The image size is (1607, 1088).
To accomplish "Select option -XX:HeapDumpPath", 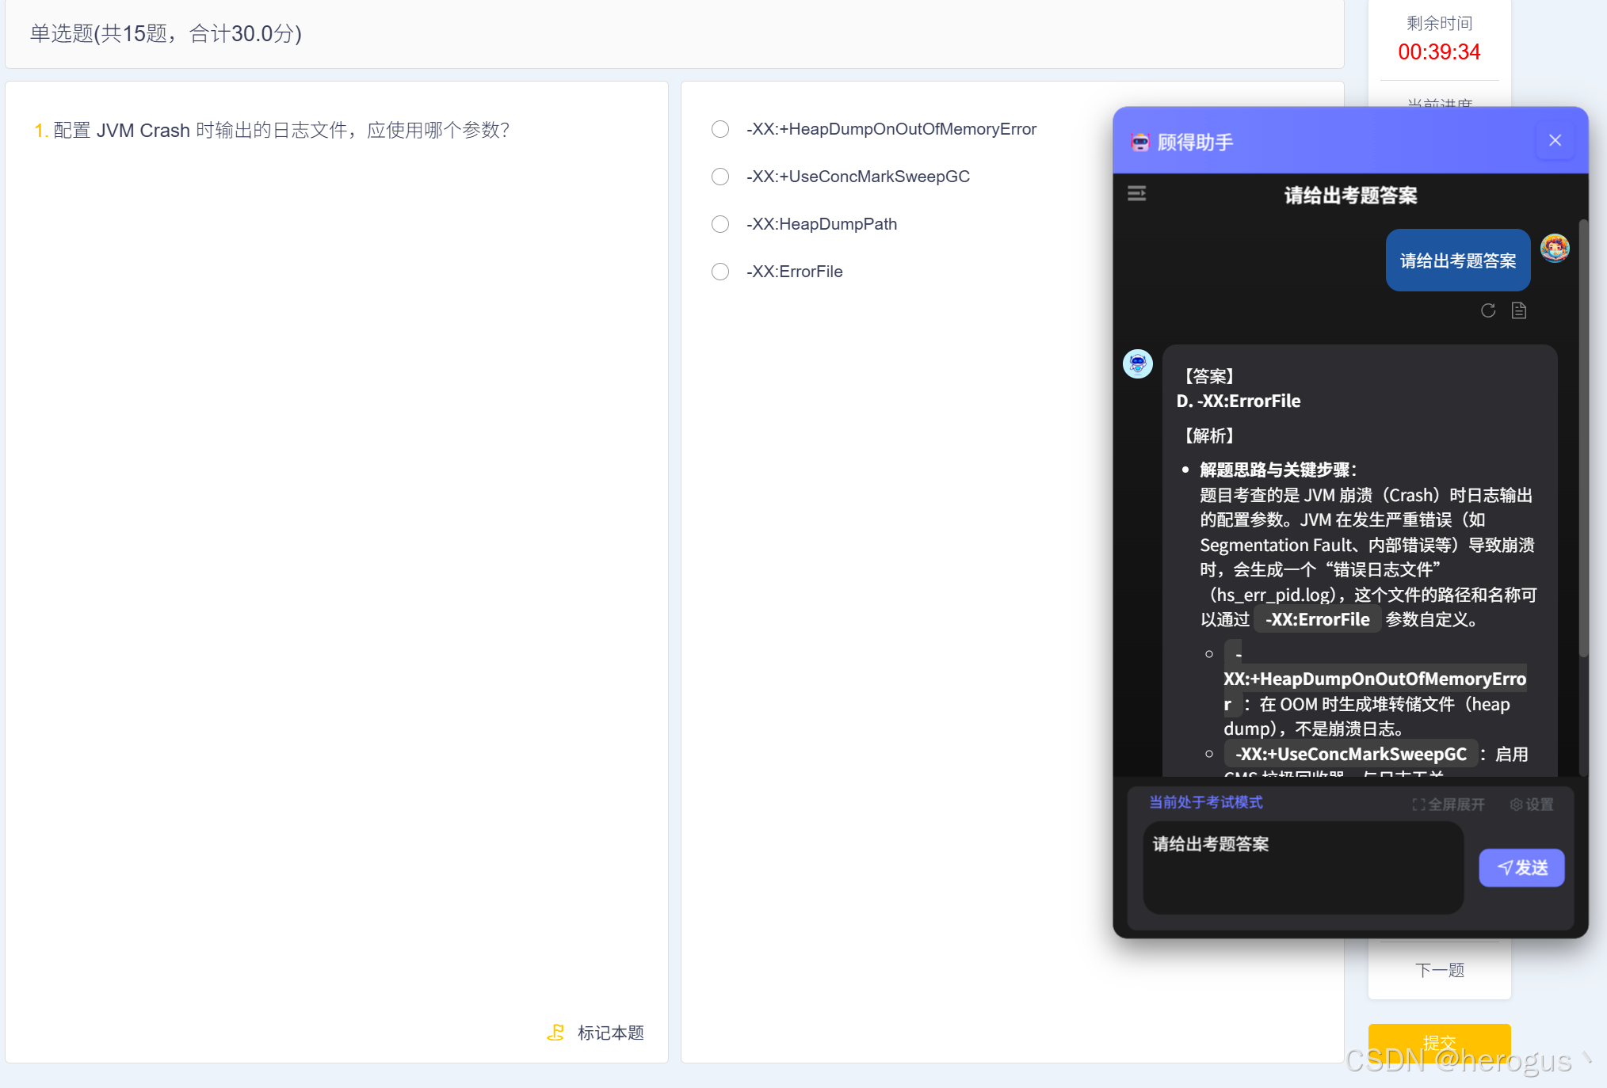I will [720, 224].
